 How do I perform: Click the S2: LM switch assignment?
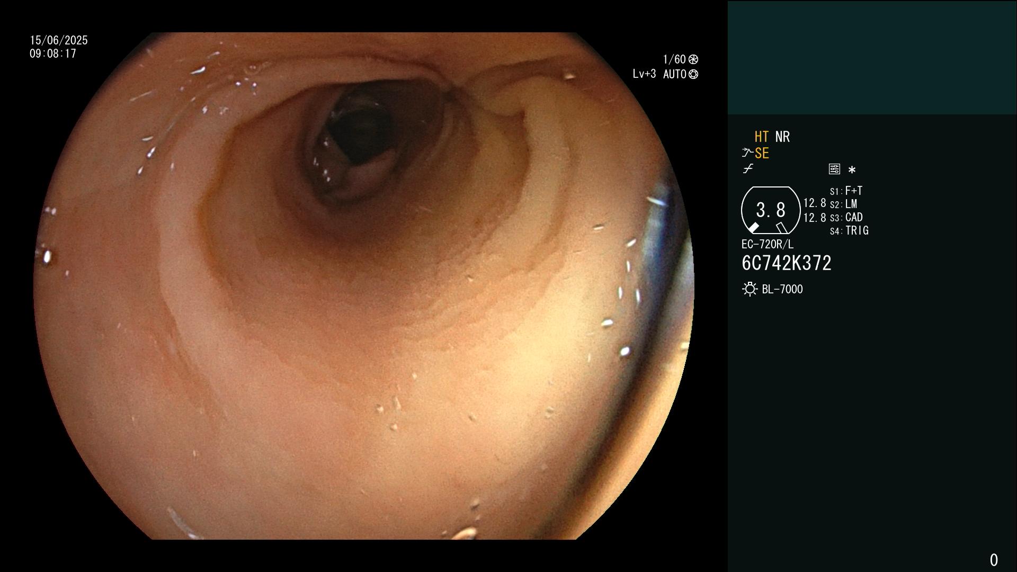click(843, 204)
